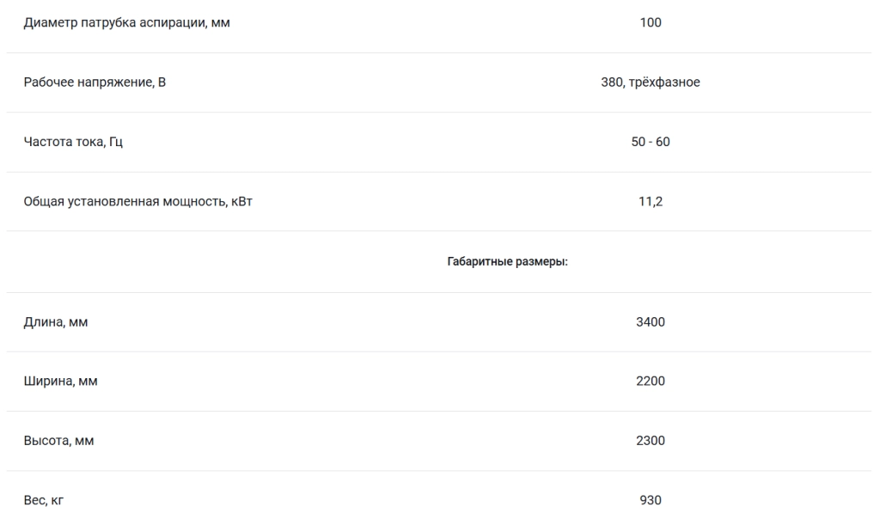Click the 'Рабочее напряжение, В' row label
Image resolution: width=880 pixels, height=519 pixels.
click(95, 82)
